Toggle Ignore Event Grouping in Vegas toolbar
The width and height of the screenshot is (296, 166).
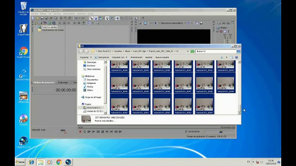[x=111, y=18]
